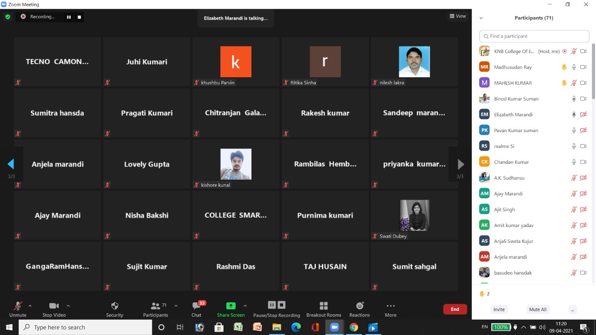
Task: Open Breakout Rooms
Action: (x=324, y=306)
